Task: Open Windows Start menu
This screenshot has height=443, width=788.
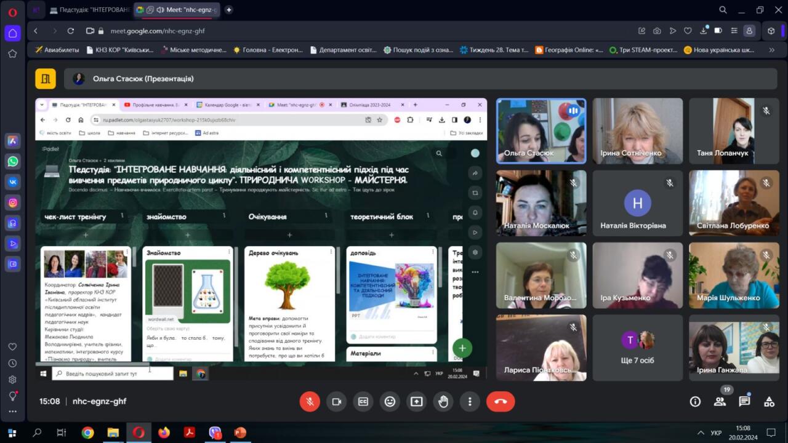Action: [12, 433]
